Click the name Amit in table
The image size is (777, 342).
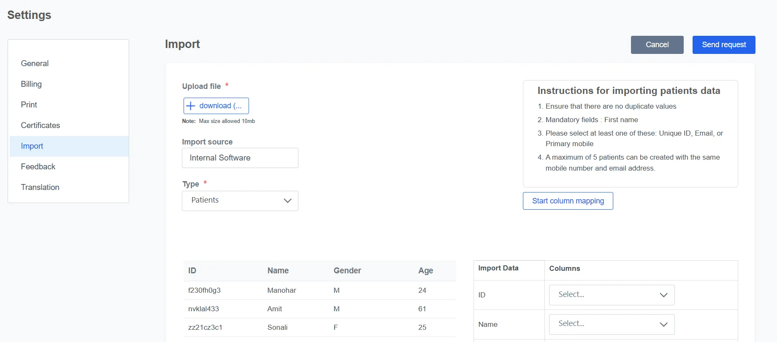[x=274, y=309]
